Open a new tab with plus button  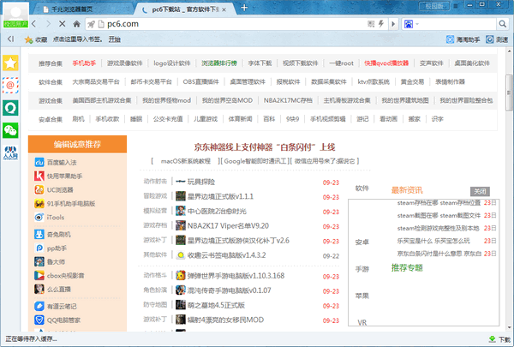pos(244,8)
